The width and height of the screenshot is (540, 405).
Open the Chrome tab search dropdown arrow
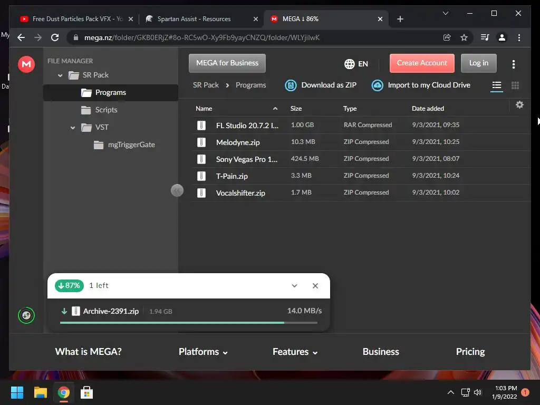446,13
